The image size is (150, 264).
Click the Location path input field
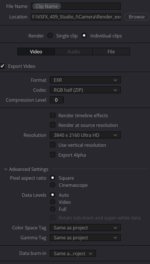76,17
